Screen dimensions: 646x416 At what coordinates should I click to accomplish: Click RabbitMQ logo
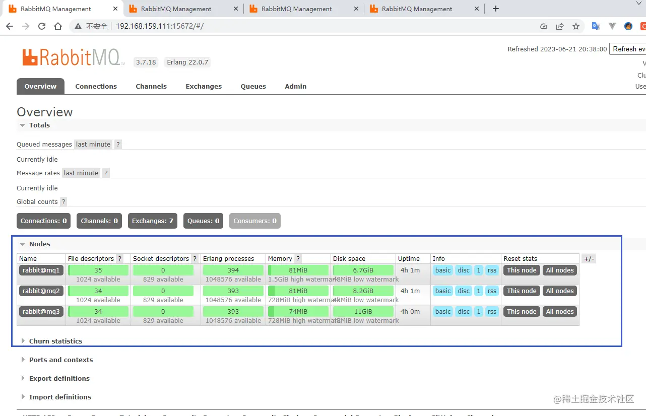pyautogui.click(x=73, y=57)
